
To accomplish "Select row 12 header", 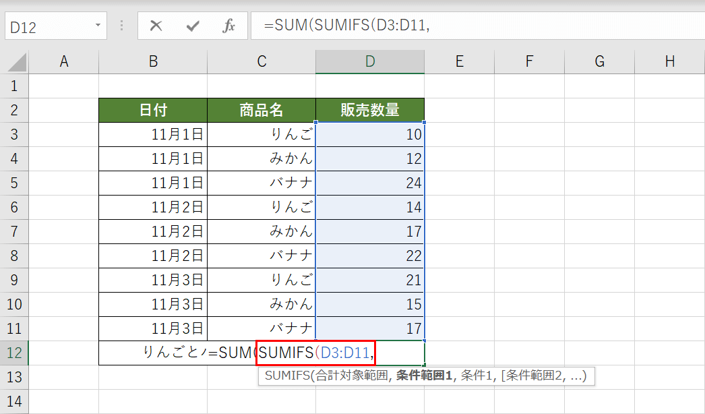I will (15, 353).
